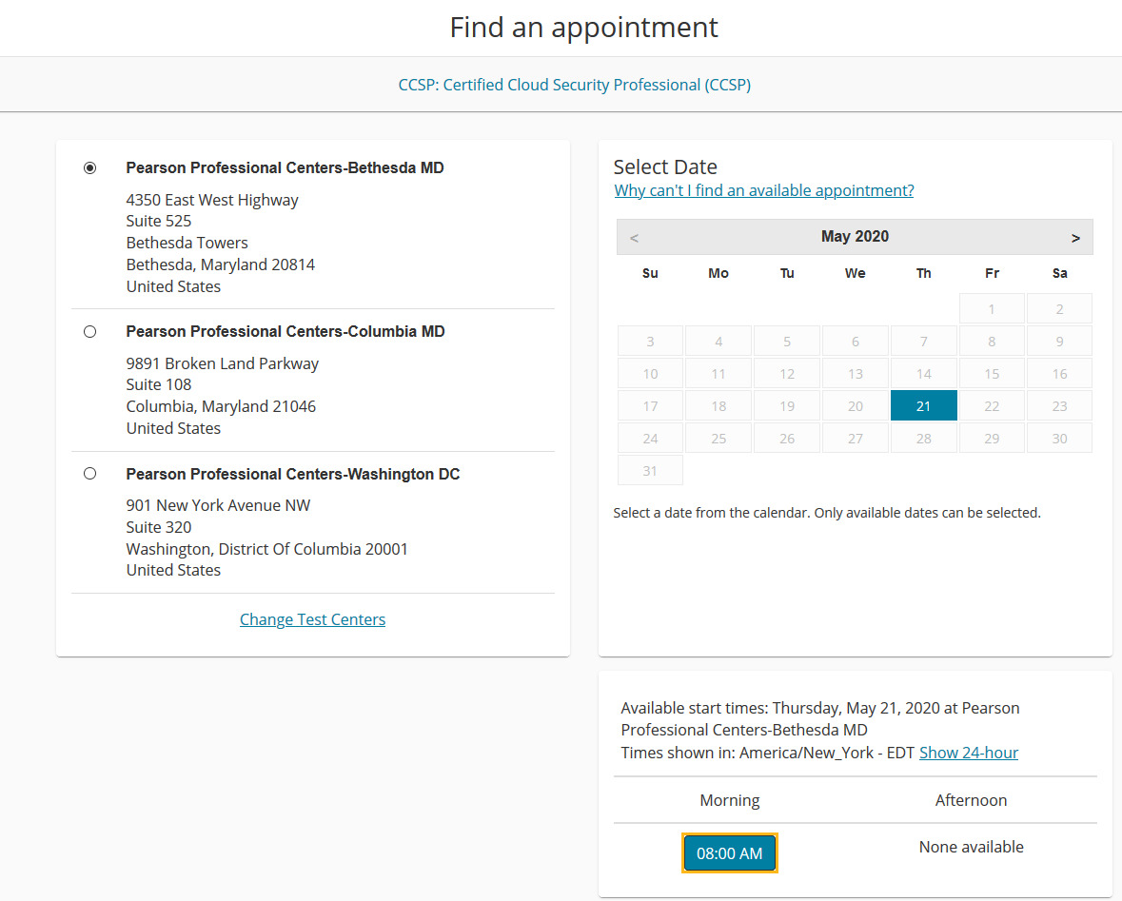Click May 14 calendar date
Viewport: 1122px width, 901px height.
923,373
